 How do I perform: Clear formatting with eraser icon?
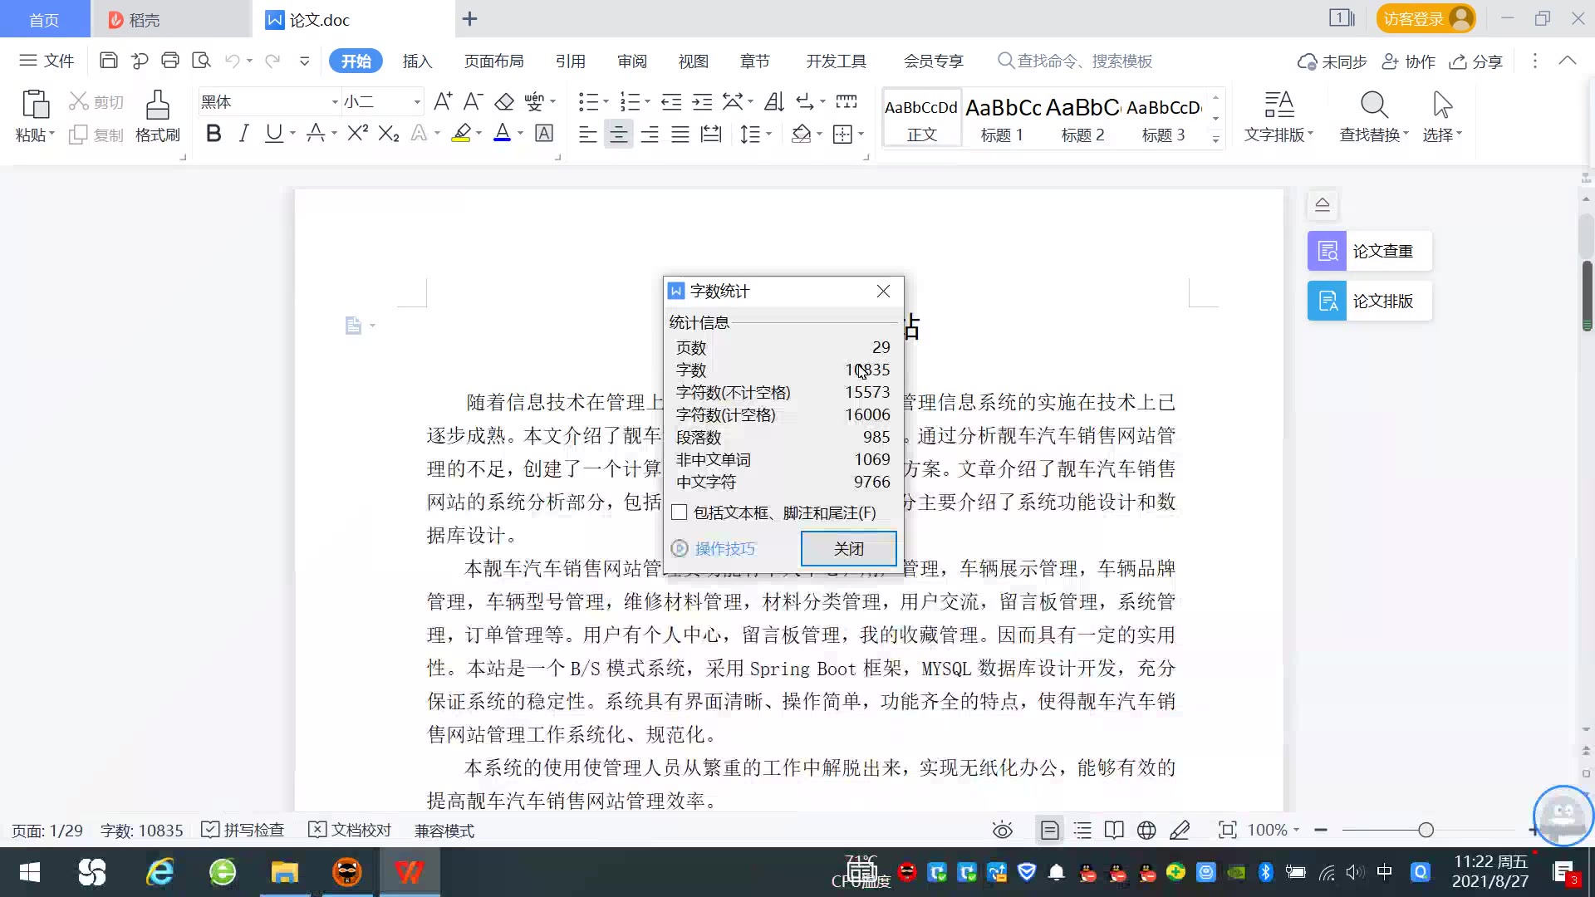pyautogui.click(x=504, y=101)
